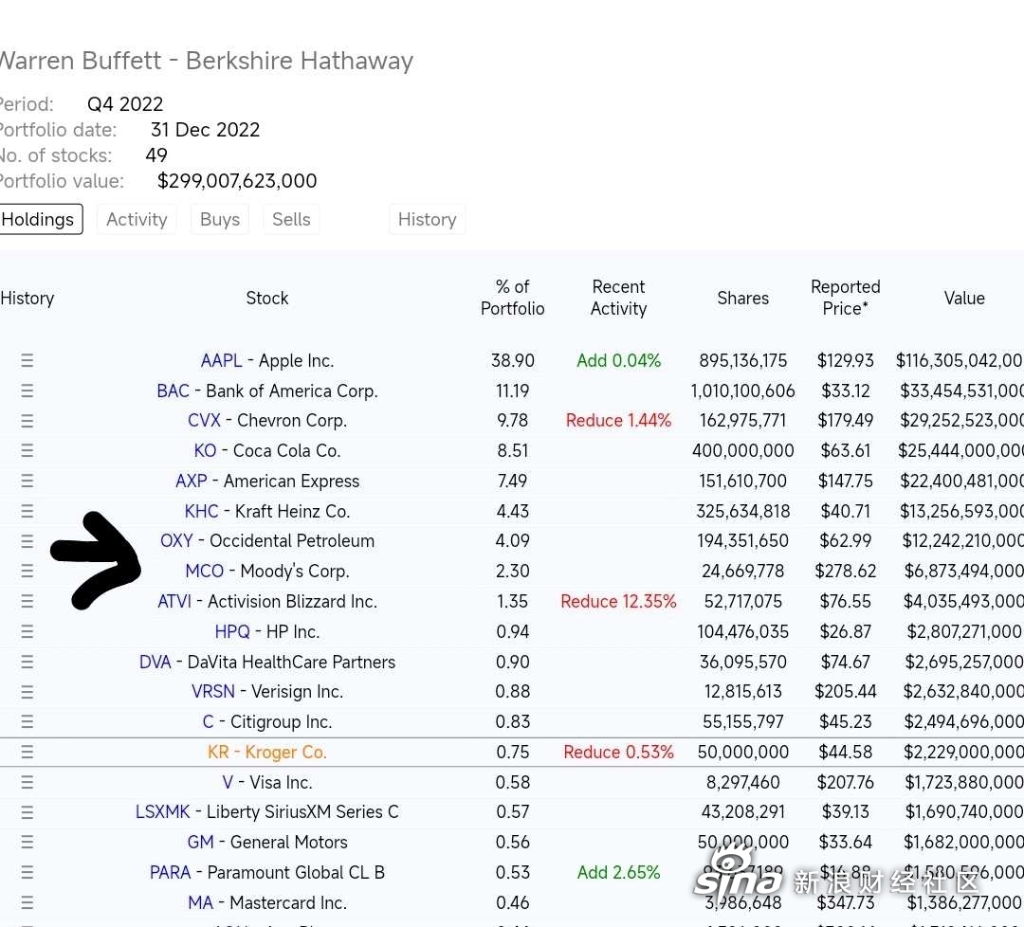Open the history icon for CVX row

[27, 421]
